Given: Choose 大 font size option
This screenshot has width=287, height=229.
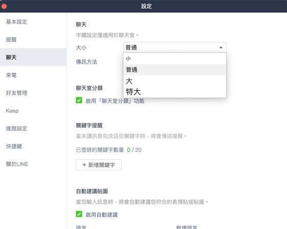Looking at the screenshot, I should 175,81.
